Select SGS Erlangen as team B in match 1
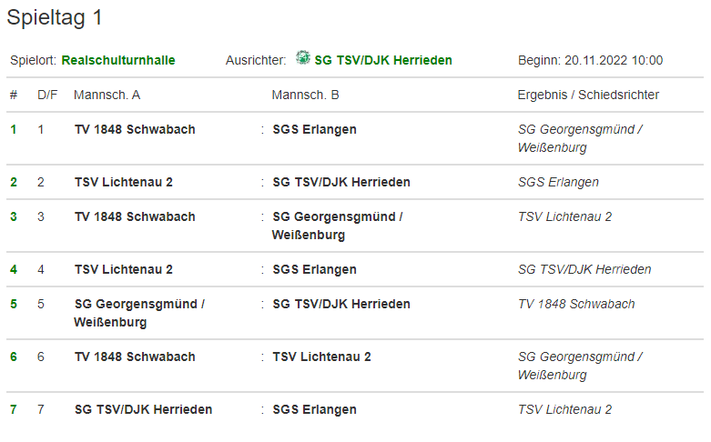The width and height of the screenshot is (711, 442). click(314, 129)
